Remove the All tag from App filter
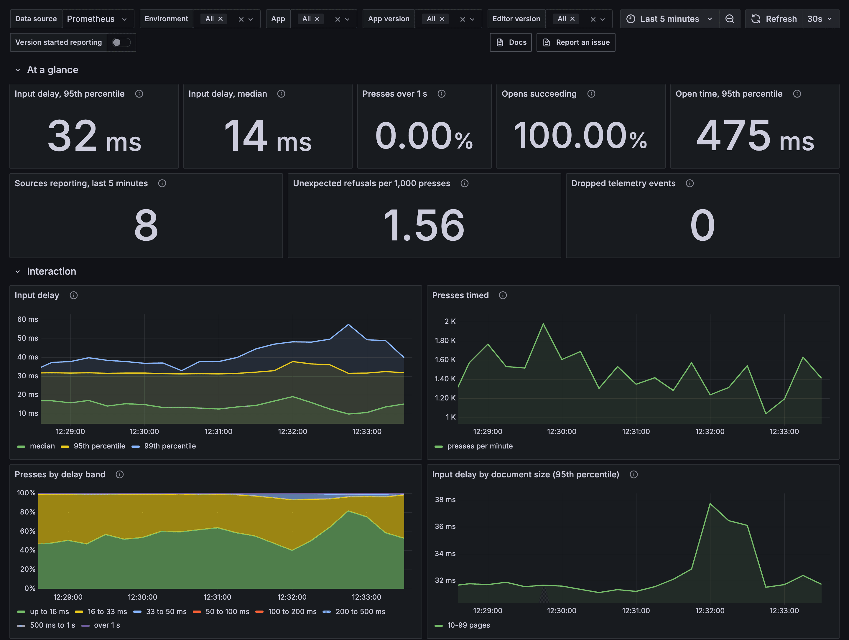The image size is (849, 640). [317, 19]
